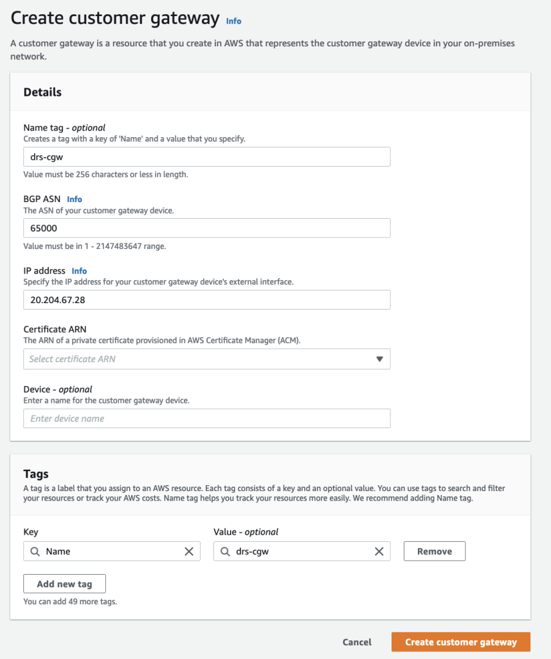The height and width of the screenshot is (659, 551).
Task: Open the Info help for IP address
Action: point(79,270)
